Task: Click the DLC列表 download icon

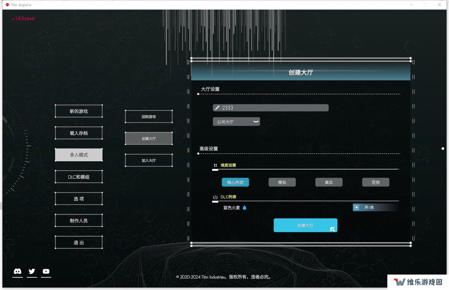Action: tap(215, 197)
